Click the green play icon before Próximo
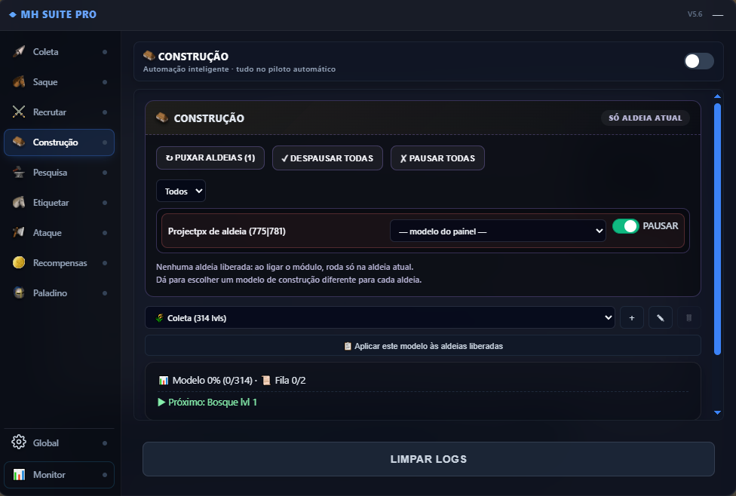Image resolution: width=736 pixels, height=496 pixels. point(161,402)
